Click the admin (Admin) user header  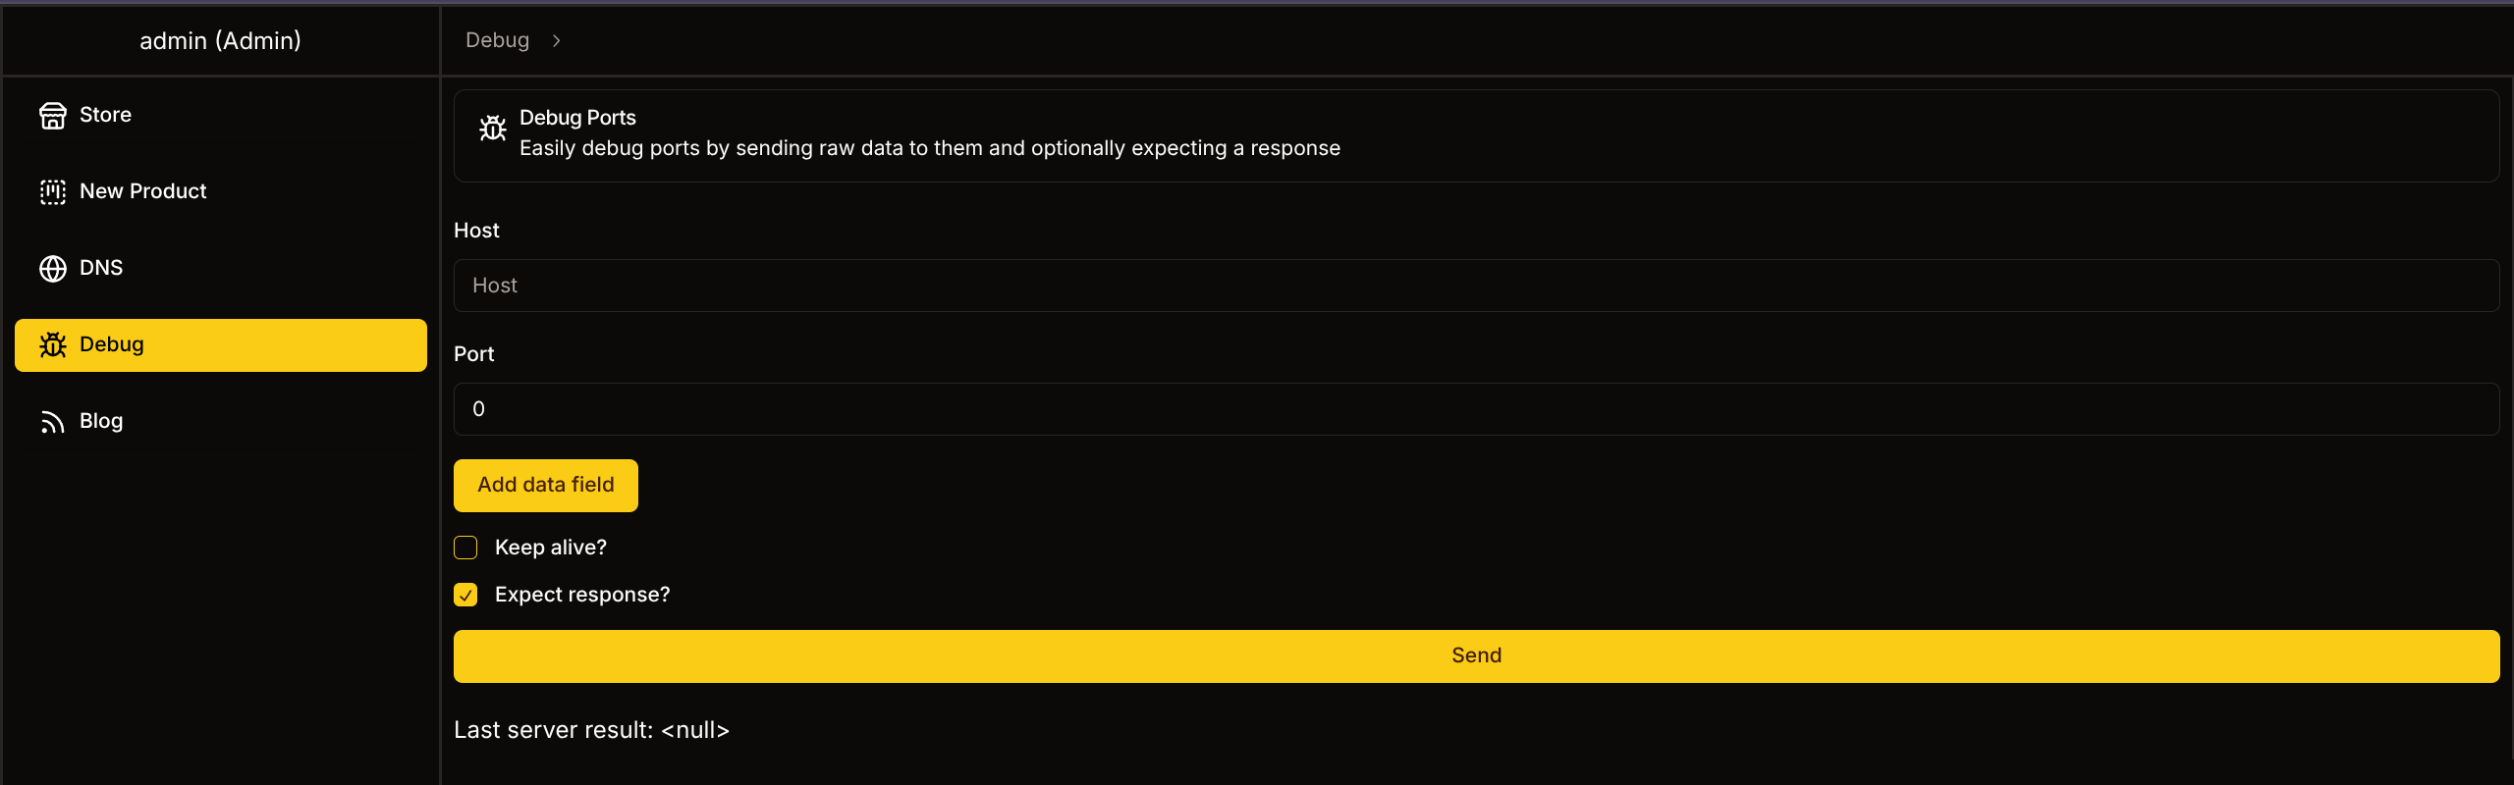[x=220, y=40]
